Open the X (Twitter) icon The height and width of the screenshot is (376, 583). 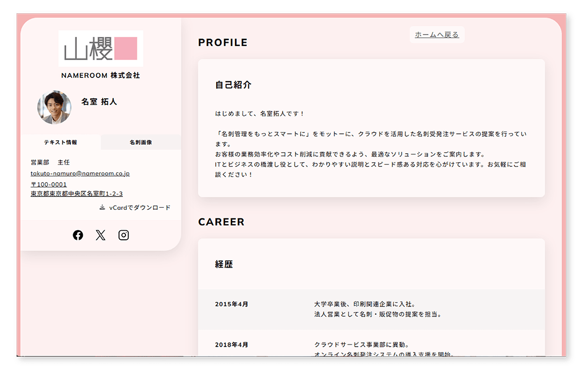coord(100,235)
